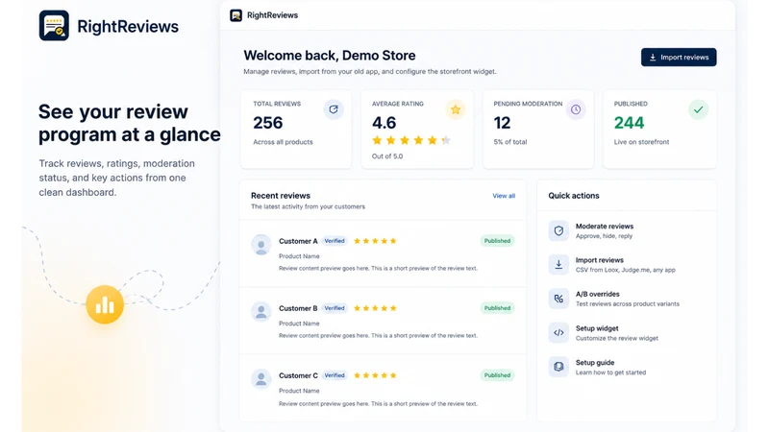The image size is (769, 432).
Task: Click the 12 pending moderation value
Action: [x=502, y=123]
